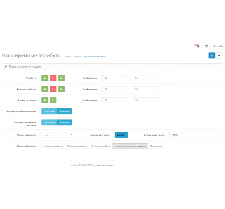Image resolution: width=225 pixels, height=209 pixels.
Task: Select Название атрибута display option
Action: pos(53,146)
